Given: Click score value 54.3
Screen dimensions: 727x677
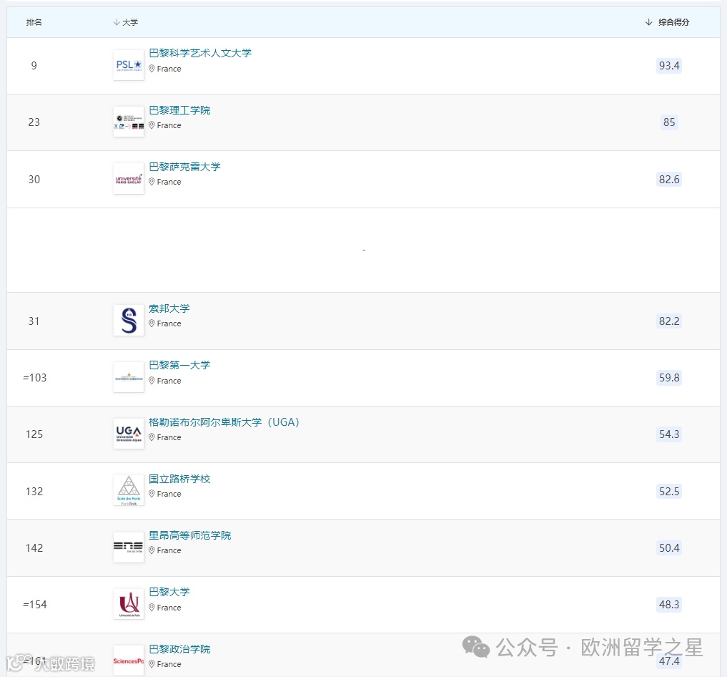Looking at the screenshot, I should (669, 434).
